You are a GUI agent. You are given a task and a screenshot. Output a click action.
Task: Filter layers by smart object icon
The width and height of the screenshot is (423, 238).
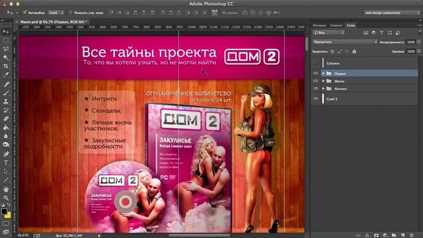coord(398,32)
